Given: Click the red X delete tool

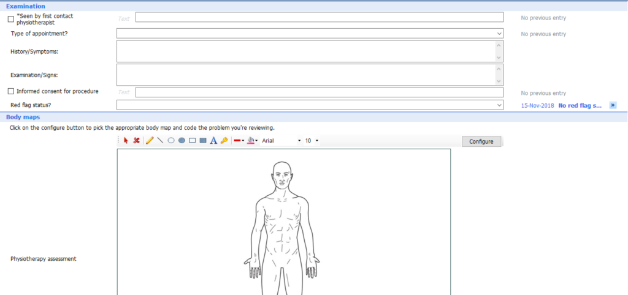Looking at the screenshot, I should tap(136, 141).
